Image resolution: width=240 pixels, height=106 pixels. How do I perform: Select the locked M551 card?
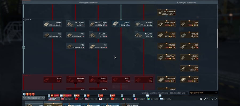53,80
